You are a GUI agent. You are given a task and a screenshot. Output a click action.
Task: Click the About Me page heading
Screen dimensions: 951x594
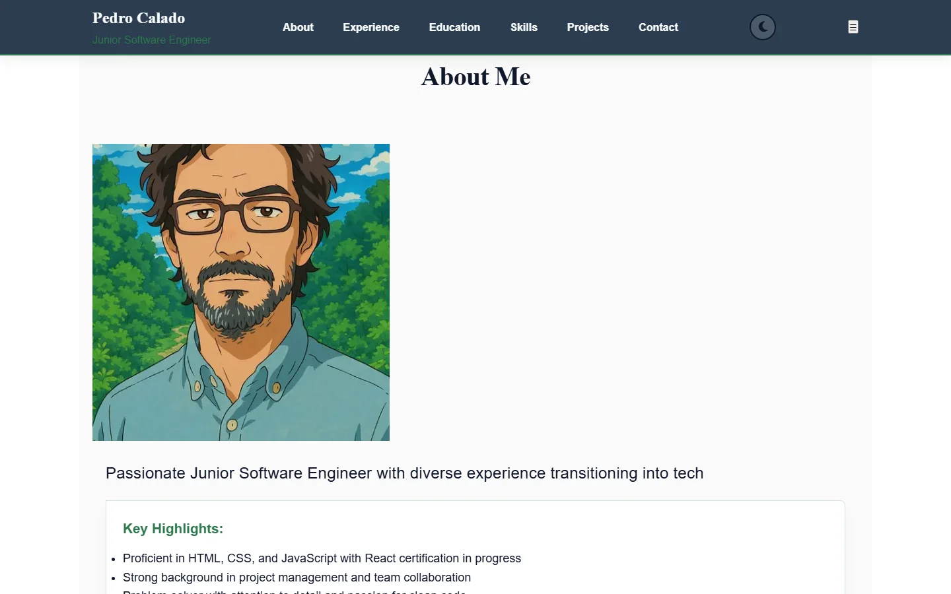(475, 76)
